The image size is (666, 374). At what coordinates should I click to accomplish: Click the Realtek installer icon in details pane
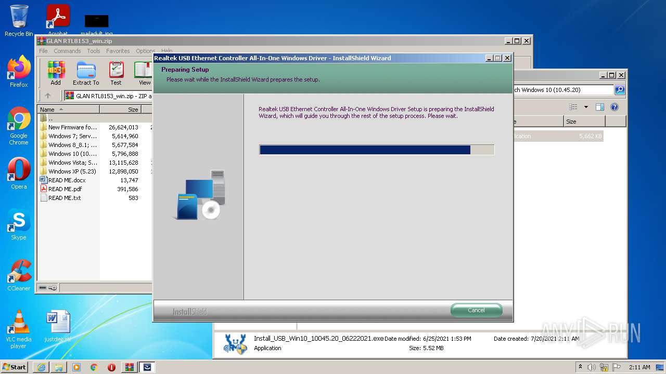point(235,343)
